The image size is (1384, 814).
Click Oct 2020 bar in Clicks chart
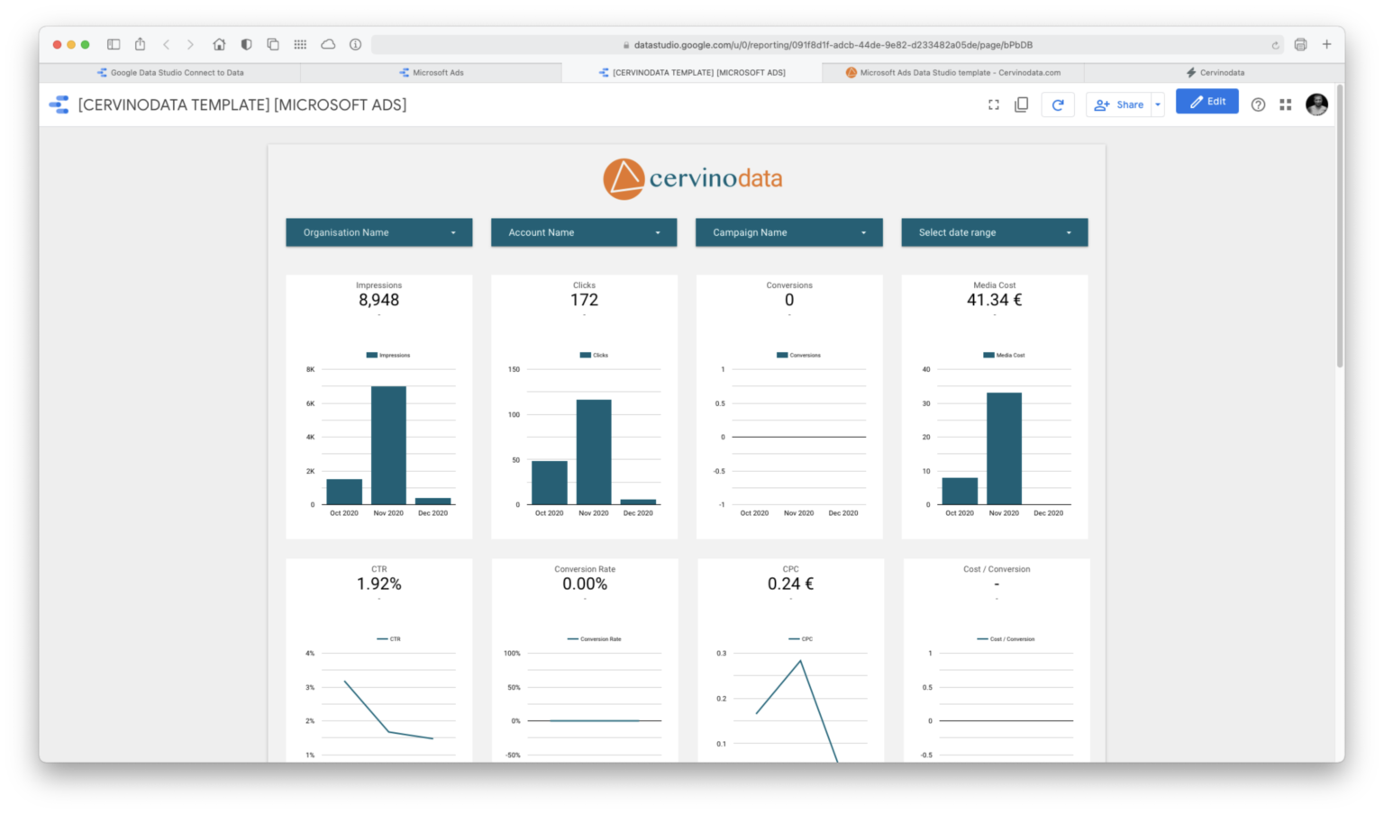point(550,483)
